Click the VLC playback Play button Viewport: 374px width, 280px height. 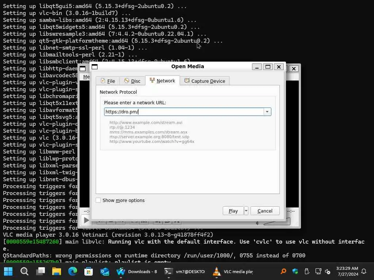coord(86,220)
